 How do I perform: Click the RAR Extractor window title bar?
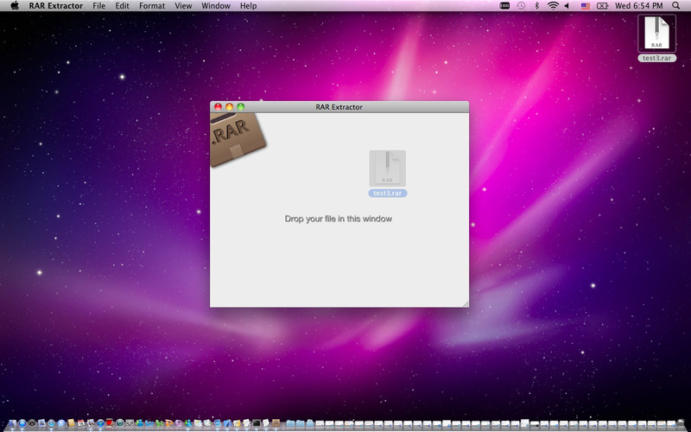(x=339, y=106)
